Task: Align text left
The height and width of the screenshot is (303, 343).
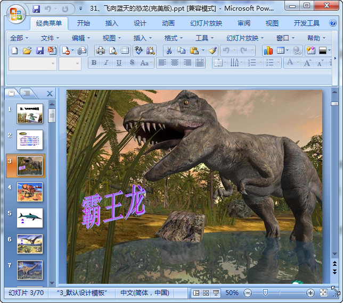Action: (162, 63)
